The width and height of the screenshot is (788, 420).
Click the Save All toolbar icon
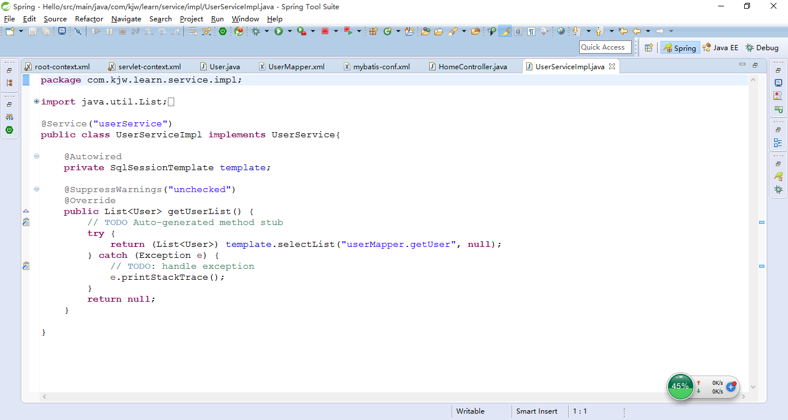[x=46, y=31]
